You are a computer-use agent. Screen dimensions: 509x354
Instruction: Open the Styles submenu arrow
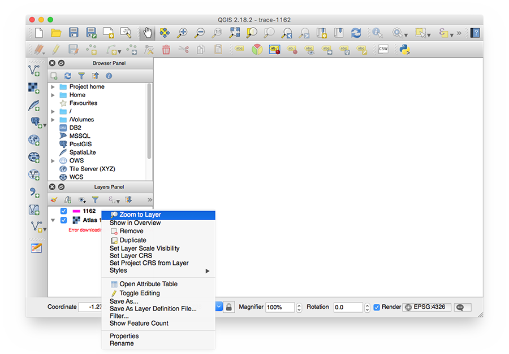click(x=208, y=271)
